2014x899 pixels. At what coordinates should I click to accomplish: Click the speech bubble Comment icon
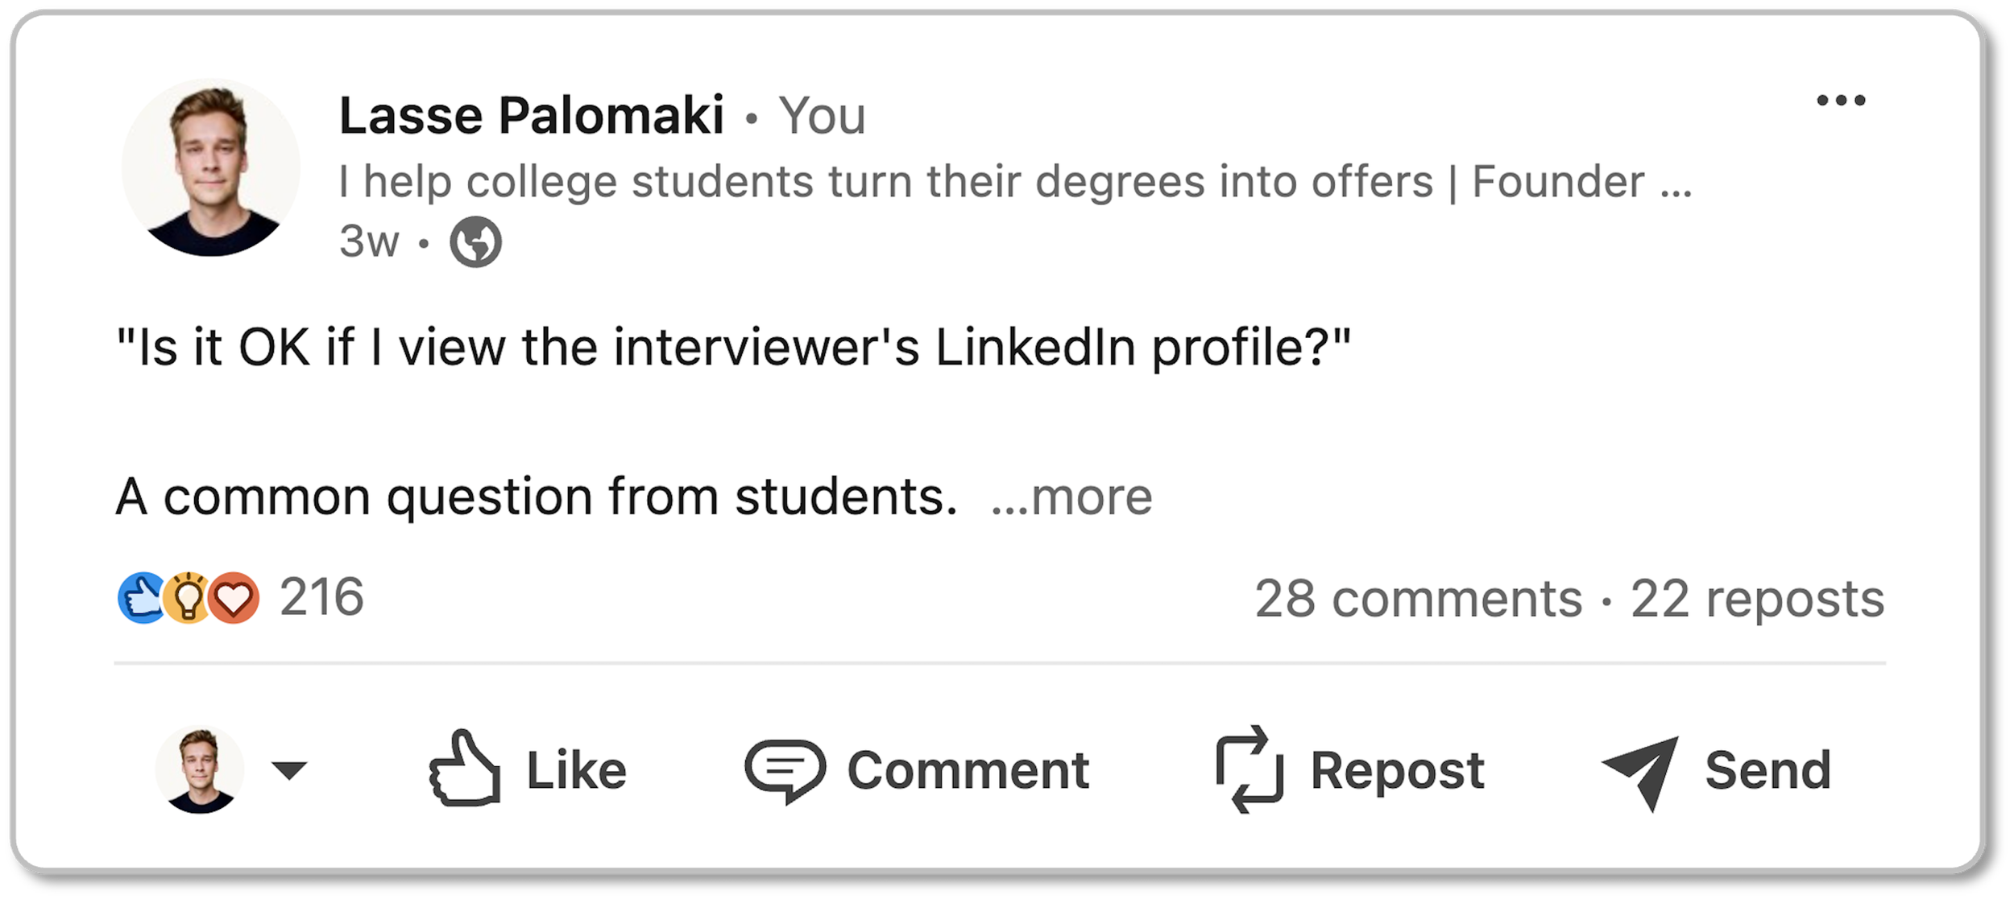(x=785, y=770)
